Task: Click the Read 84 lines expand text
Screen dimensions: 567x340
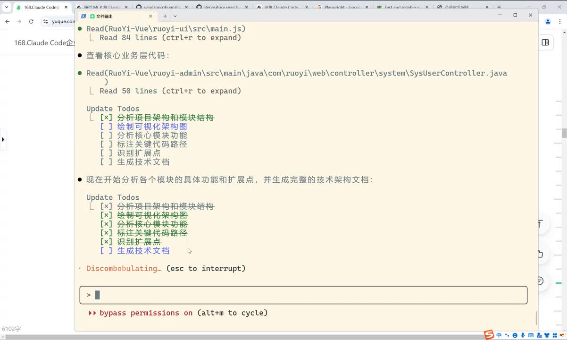Action: point(170,38)
